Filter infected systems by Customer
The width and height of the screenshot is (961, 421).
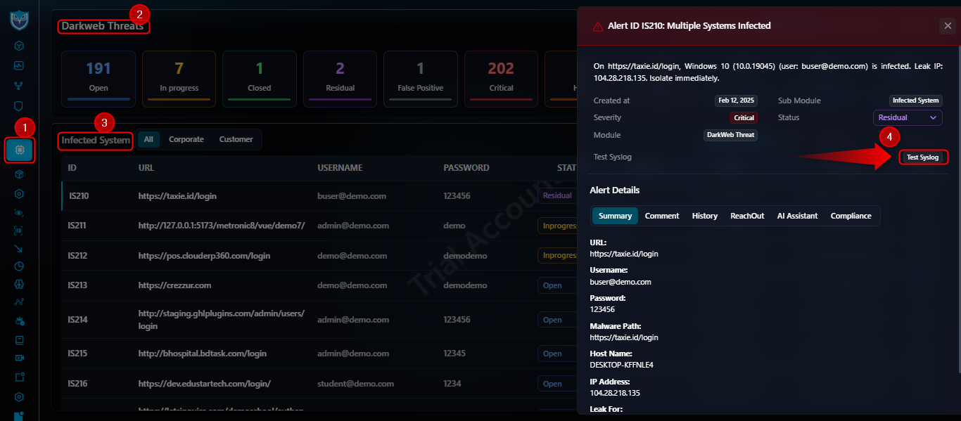(x=236, y=139)
